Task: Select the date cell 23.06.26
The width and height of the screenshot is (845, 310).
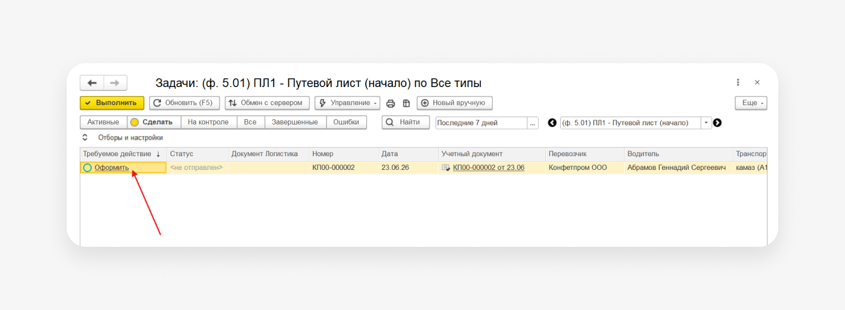Action: (x=408, y=168)
